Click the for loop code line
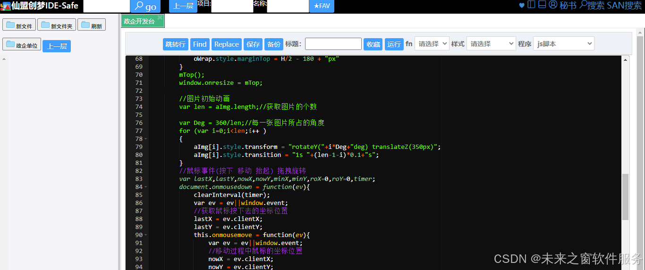Viewport: 645px width, 270px height. [x=222, y=131]
